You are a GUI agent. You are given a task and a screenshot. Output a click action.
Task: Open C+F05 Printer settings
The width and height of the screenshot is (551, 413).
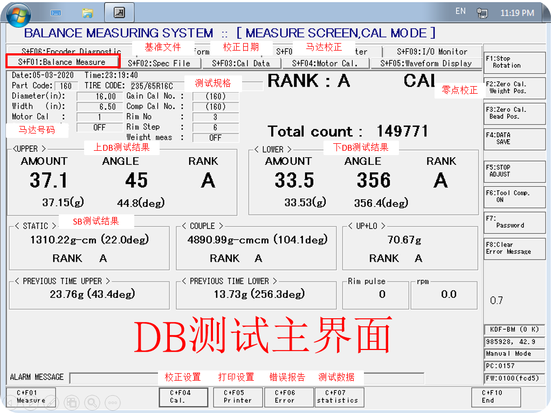(x=238, y=397)
